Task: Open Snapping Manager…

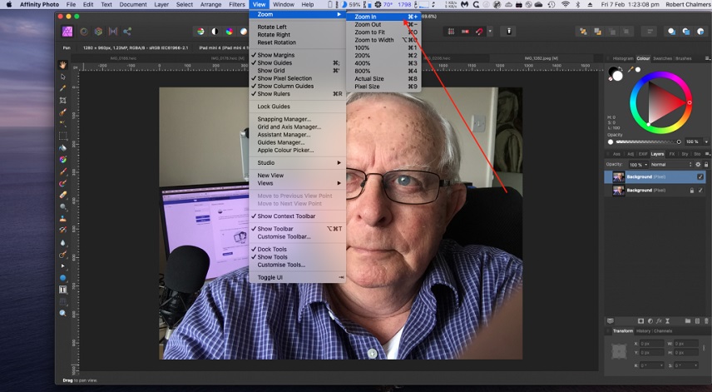Action: [x=284, y=119]
